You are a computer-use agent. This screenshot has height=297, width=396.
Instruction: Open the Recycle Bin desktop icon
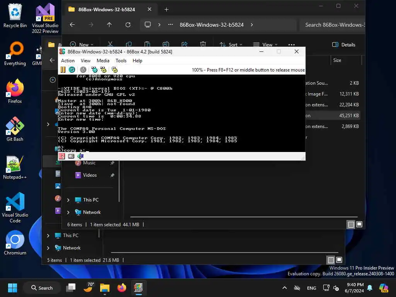[x=15, y=15]
